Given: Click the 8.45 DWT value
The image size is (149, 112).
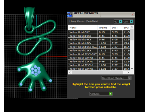Looking at the screenshot, I should point(115,50).
